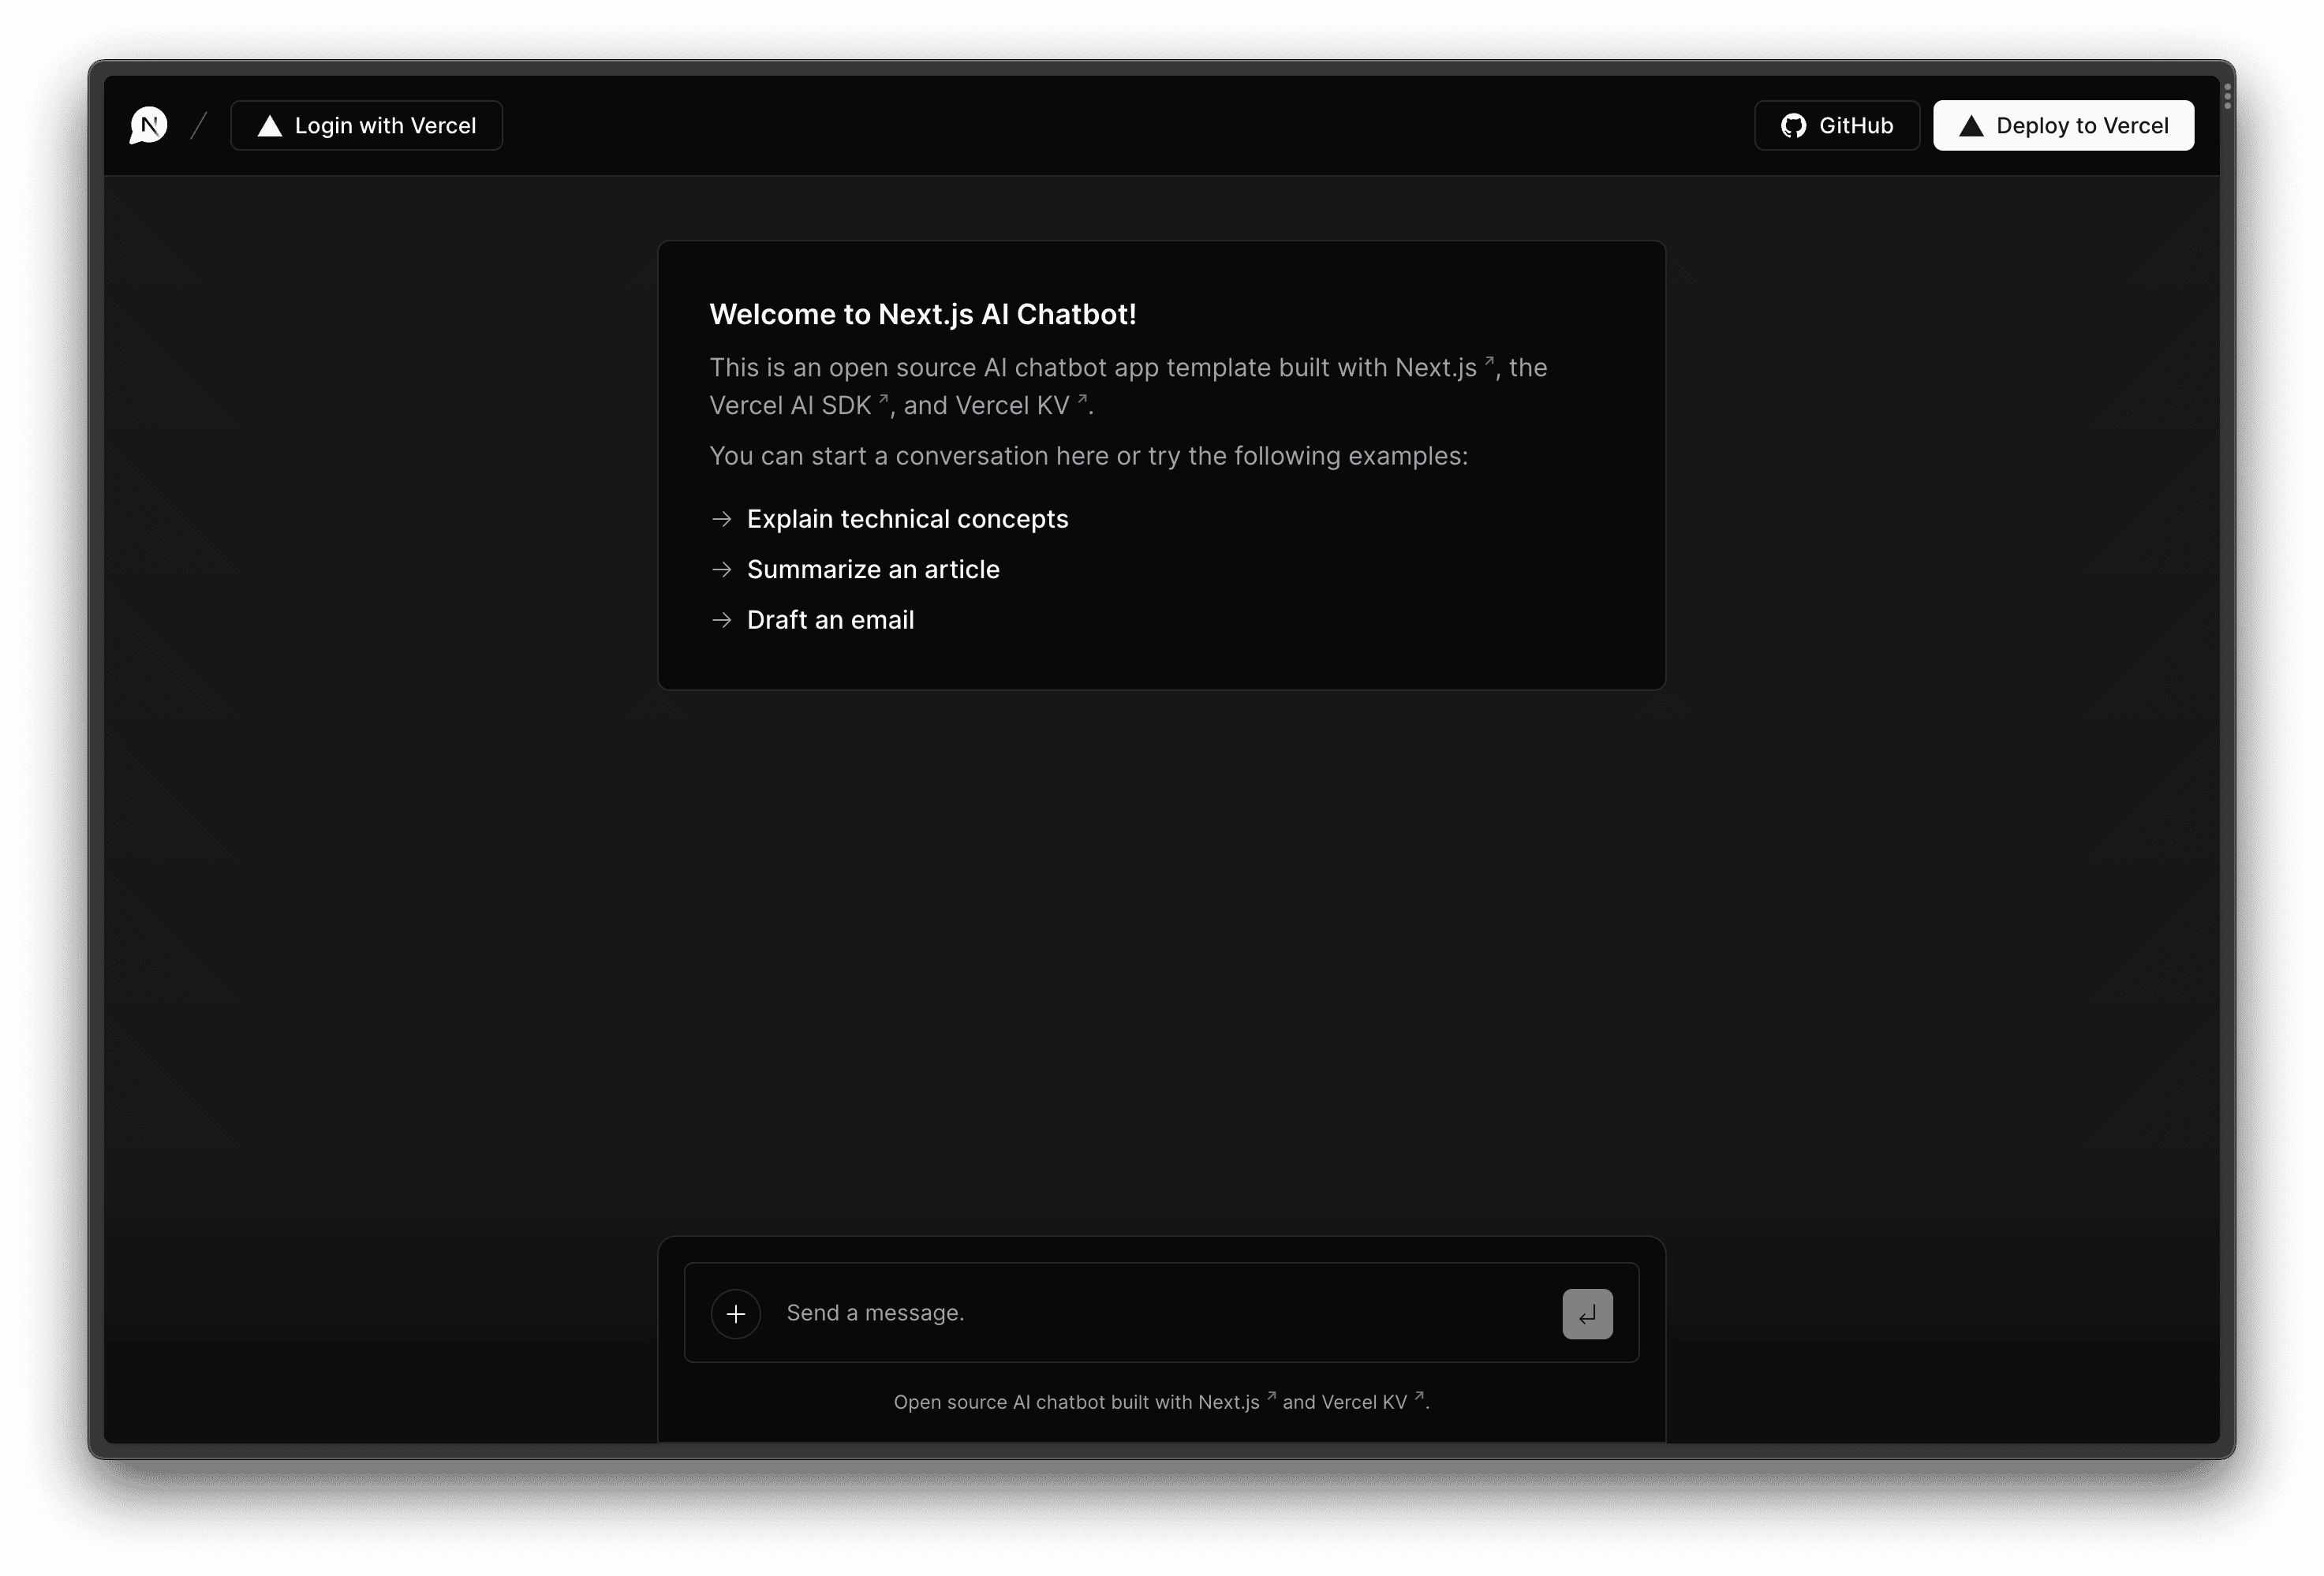
Task: Open the footer Next.js link
Action: coord(1237,1401)
